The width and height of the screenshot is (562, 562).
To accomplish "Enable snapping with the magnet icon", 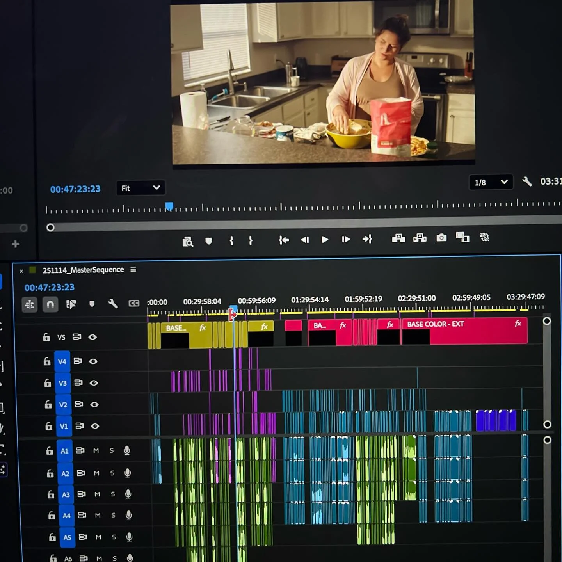I will [x=50, y=304].
